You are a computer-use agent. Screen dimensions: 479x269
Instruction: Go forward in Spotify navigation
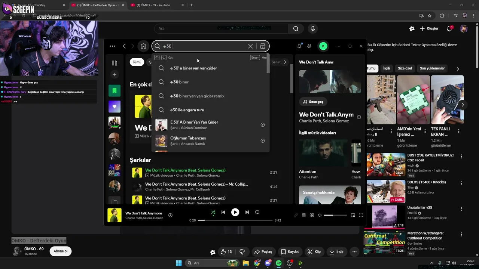coord(132,46)
